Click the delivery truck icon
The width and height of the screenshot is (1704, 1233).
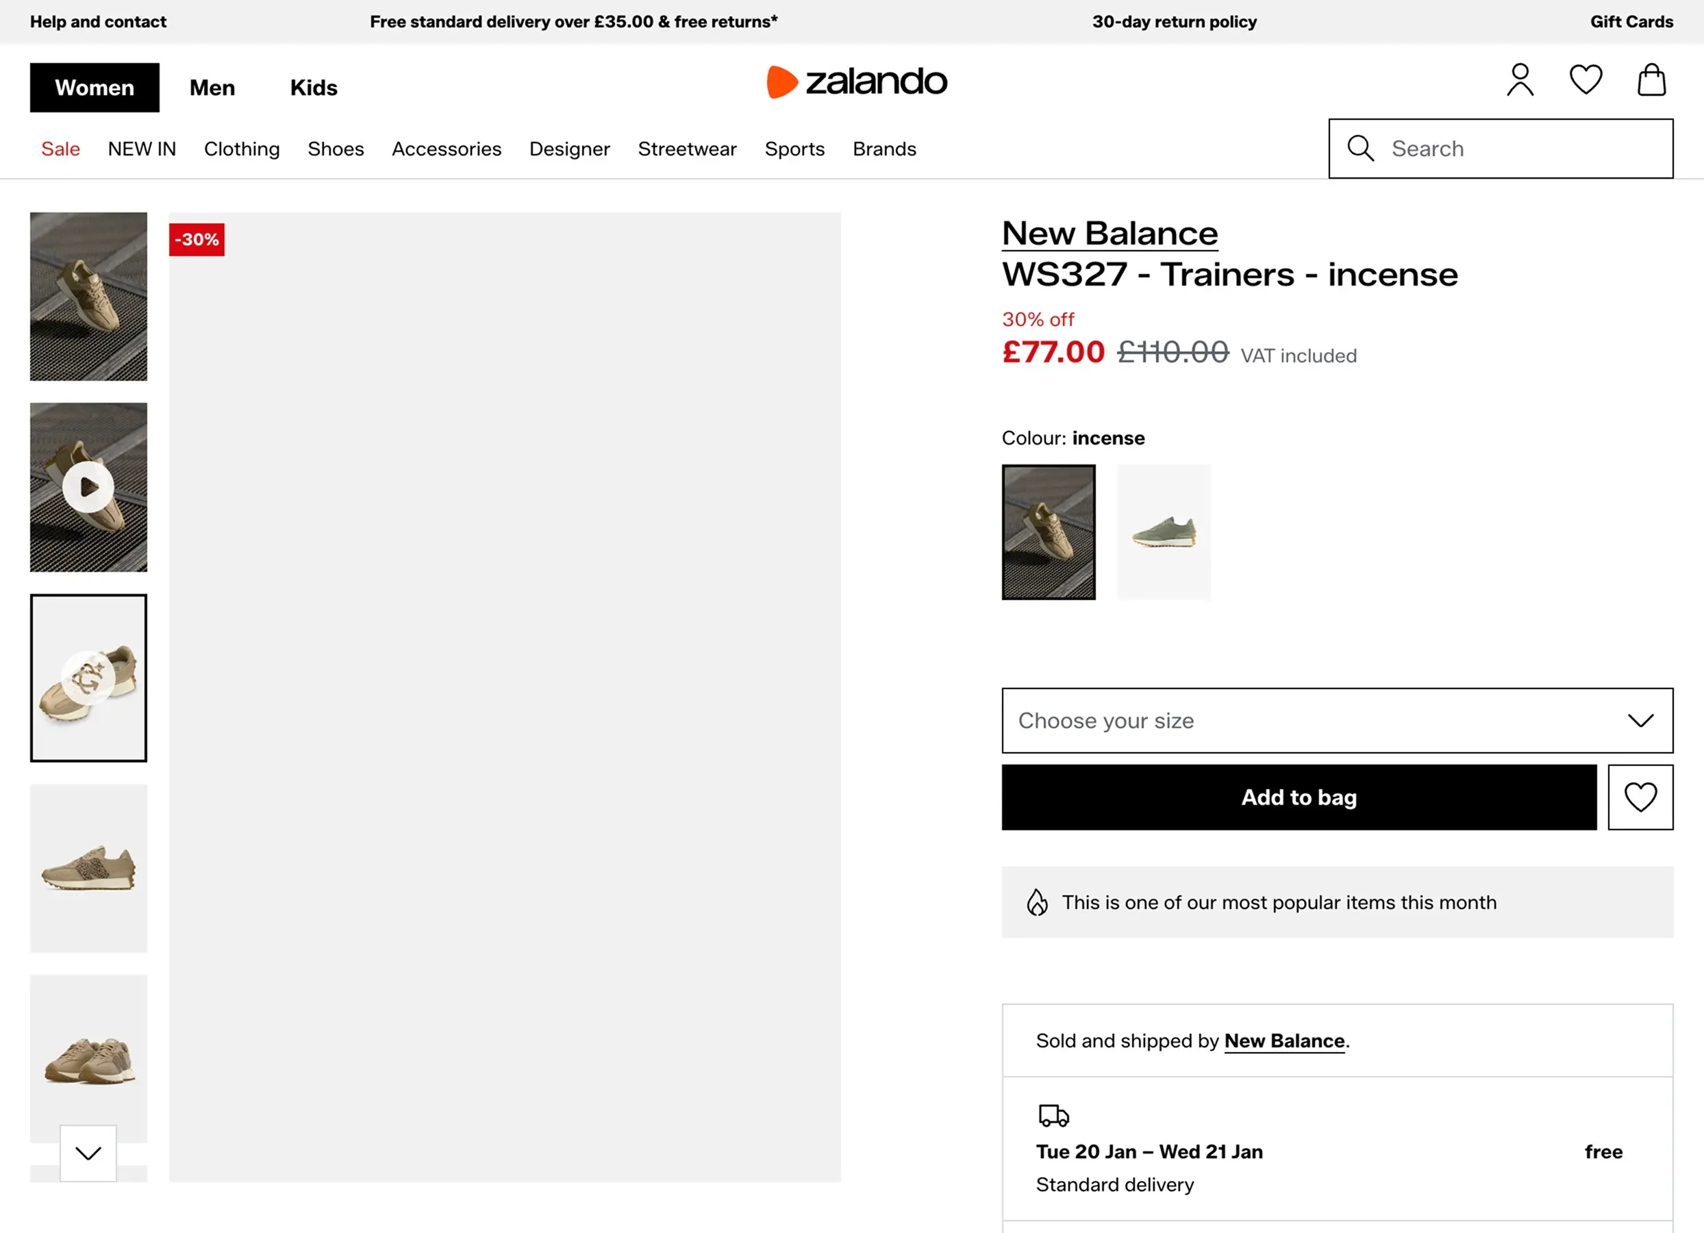coord(1054,1115)
